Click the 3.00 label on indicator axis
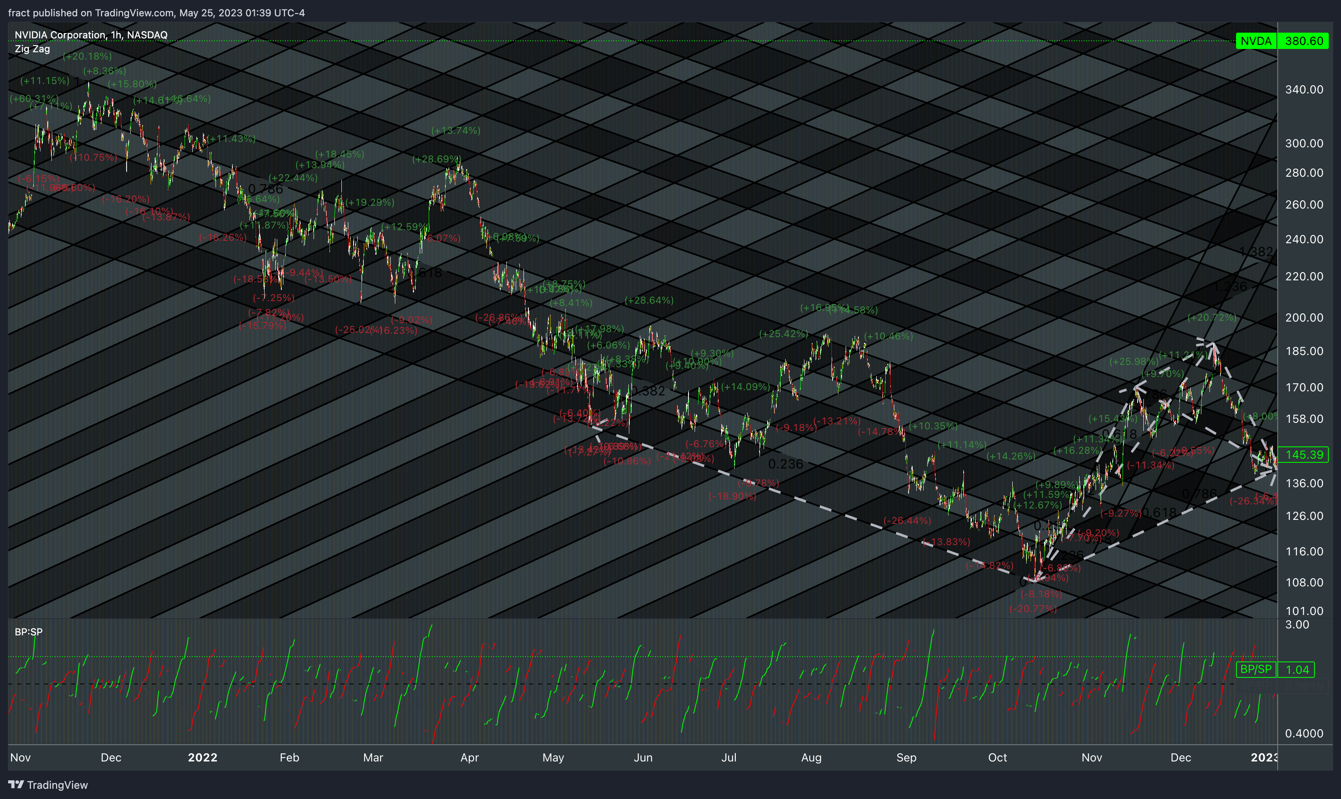This screenshot has width=1341, height=799. coord(1297,625)
